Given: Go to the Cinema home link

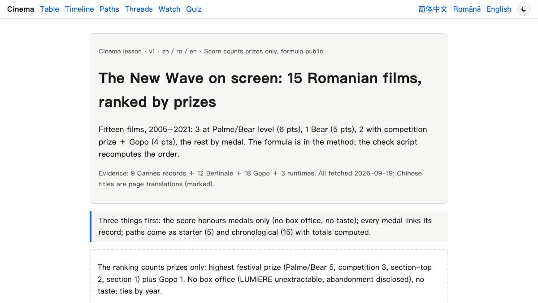Looking at the screenshot, I should click(x=21, y=9).
